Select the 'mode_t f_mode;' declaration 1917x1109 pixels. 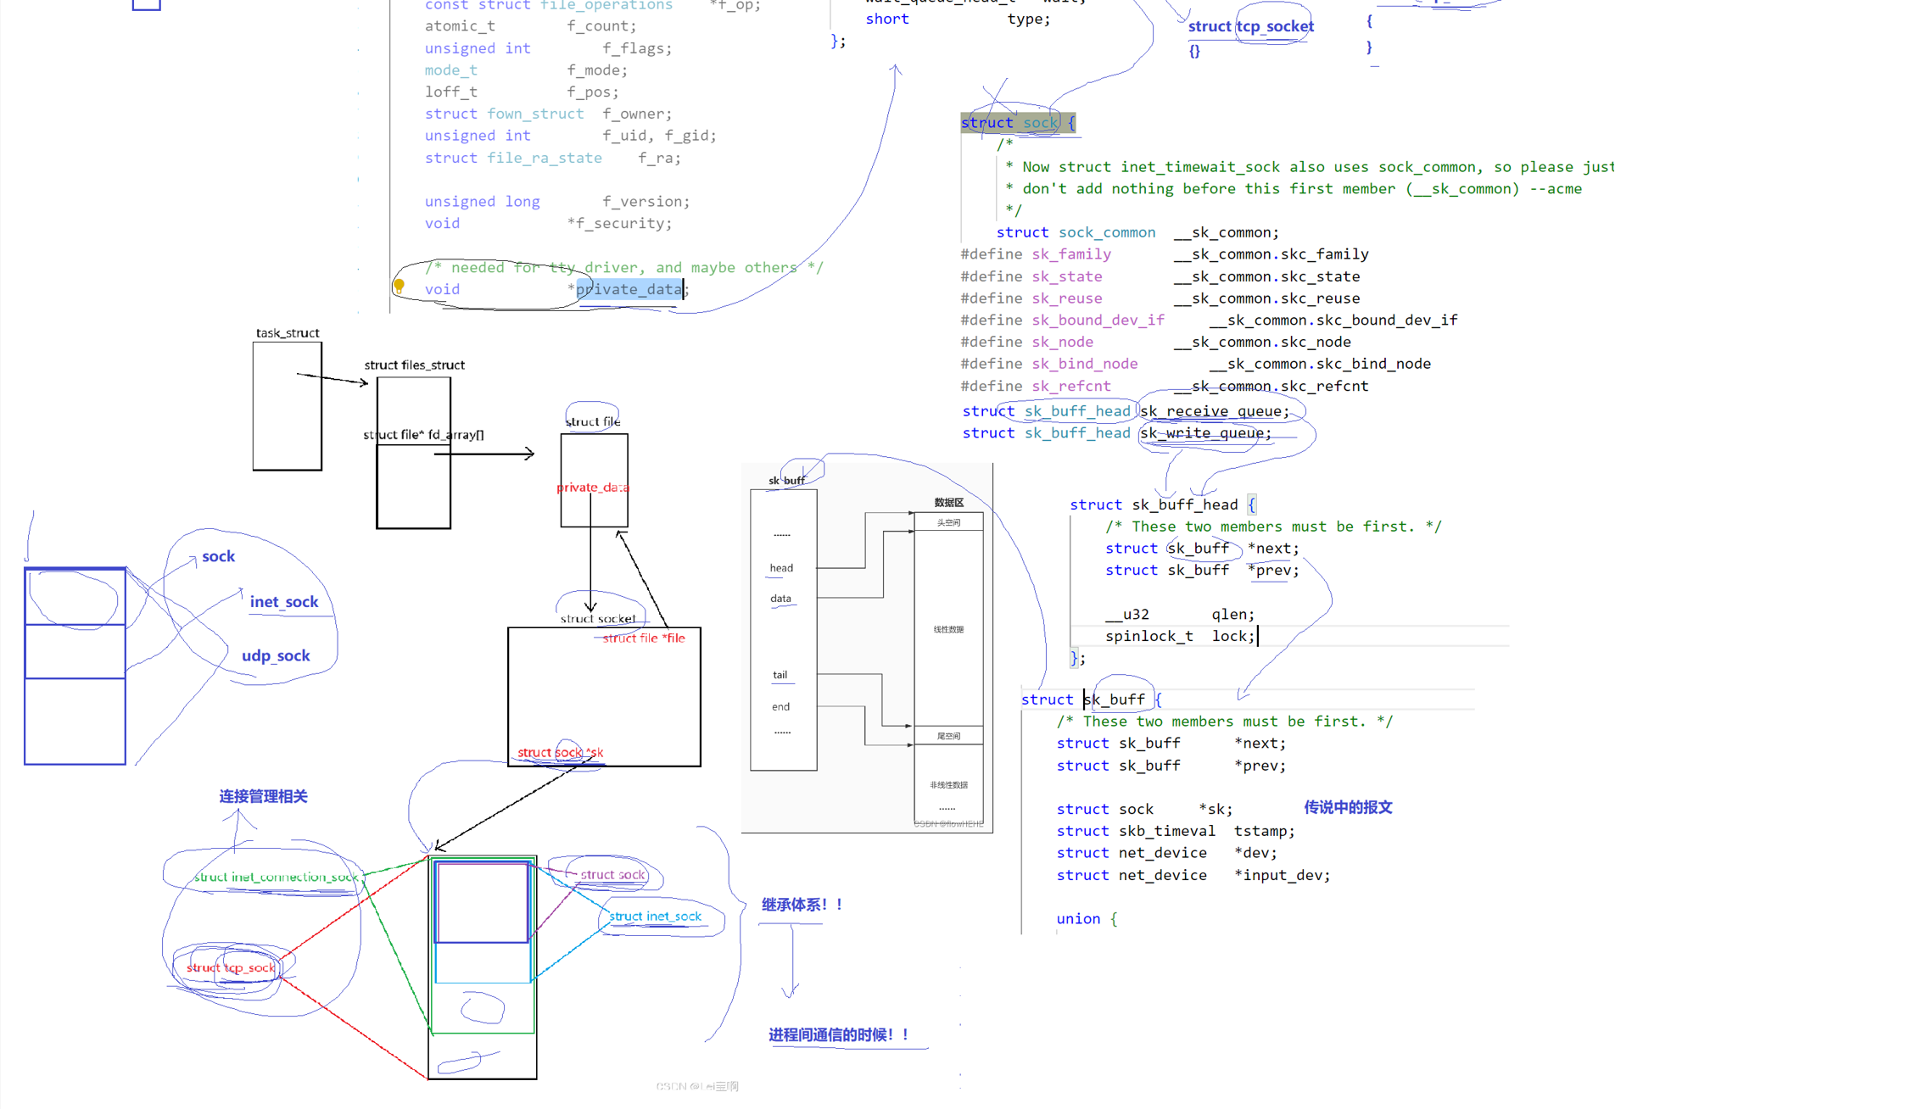526,70
